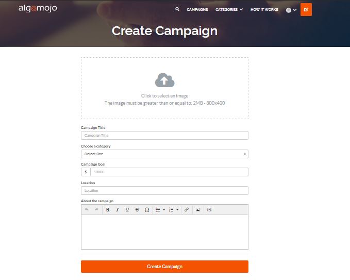Toggle underline formatting in the editor
The image size is (350, 280).
[127, 210]
